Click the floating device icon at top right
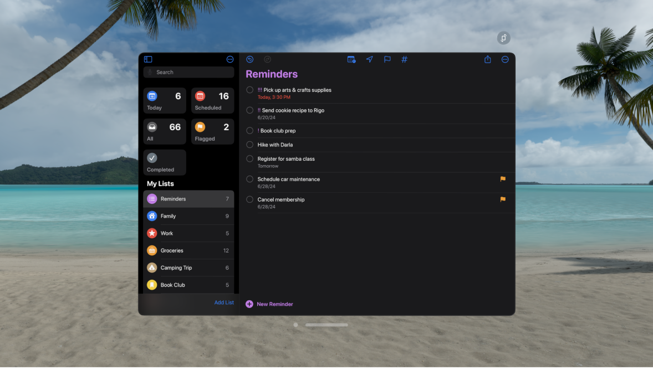The width and height of the screenshot is (653, 369). (503, 38)
